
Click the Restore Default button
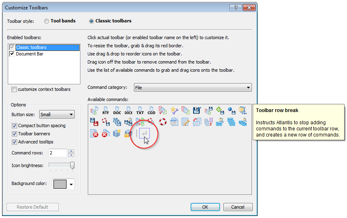click(x=33, y=207)
